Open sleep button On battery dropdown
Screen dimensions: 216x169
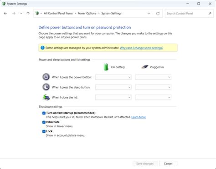click(x=113, y=87)
